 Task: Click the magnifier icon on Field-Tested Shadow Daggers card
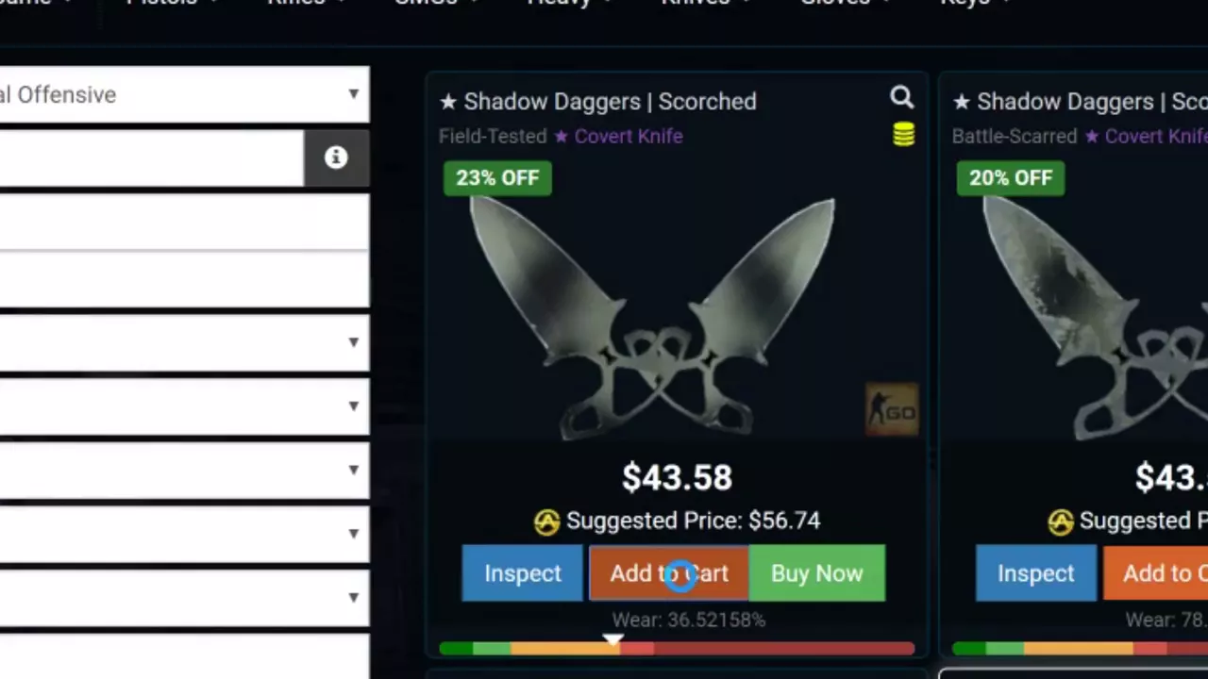pos(901,98)
